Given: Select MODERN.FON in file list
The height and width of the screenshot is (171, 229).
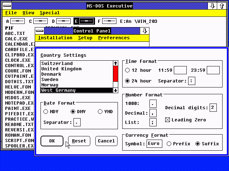Looking at the screenshot, I should tap(19, 92).
